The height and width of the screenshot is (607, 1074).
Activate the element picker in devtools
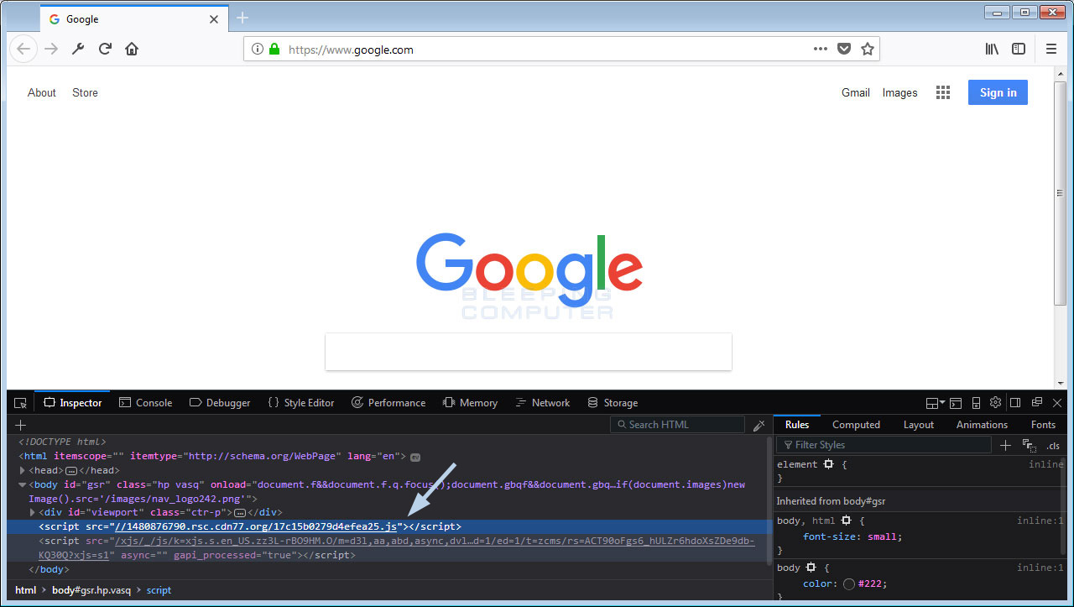coord(20,403)
